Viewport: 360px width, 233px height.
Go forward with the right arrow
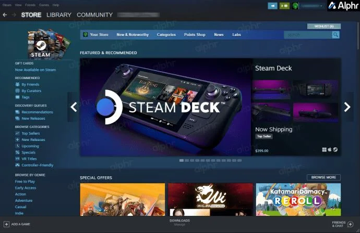coord(14,15)
